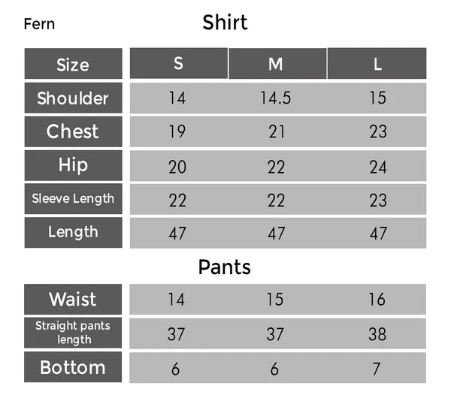
Task: Click the Shoulder row label
Action: pyautogui.click(x=73, y=98)
